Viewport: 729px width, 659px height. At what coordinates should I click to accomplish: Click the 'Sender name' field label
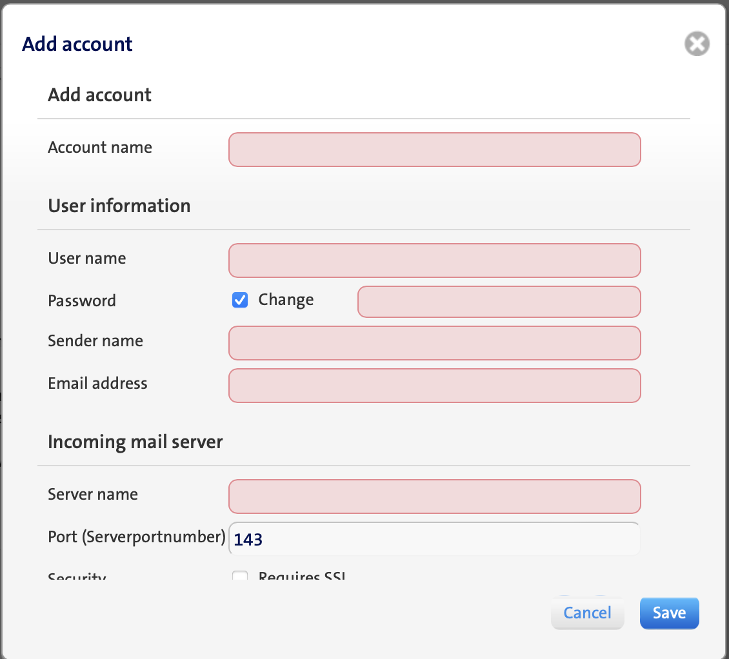pyautogui.click(x=95, y=341)
